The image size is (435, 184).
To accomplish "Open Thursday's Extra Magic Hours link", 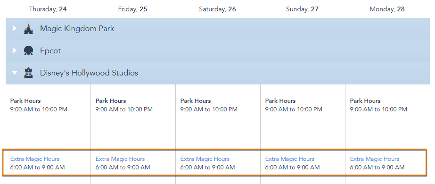I will 35,159.
